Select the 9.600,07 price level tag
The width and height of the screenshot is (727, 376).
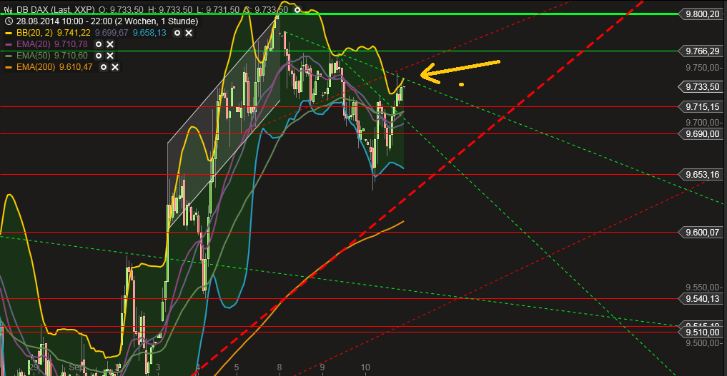[x=702, y=233]
